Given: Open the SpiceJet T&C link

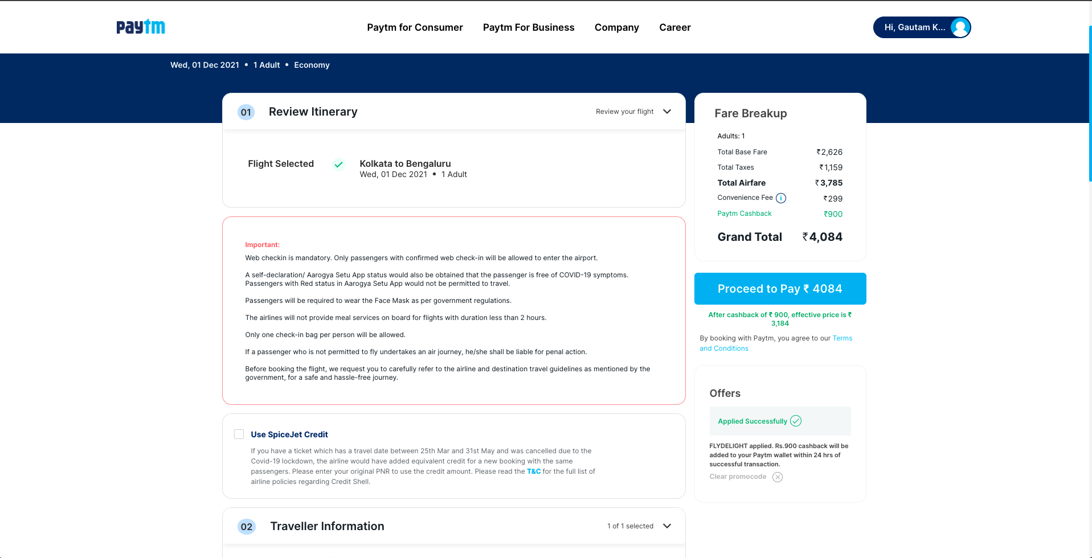Looking at the screenshot, I should tap(533, 471).
